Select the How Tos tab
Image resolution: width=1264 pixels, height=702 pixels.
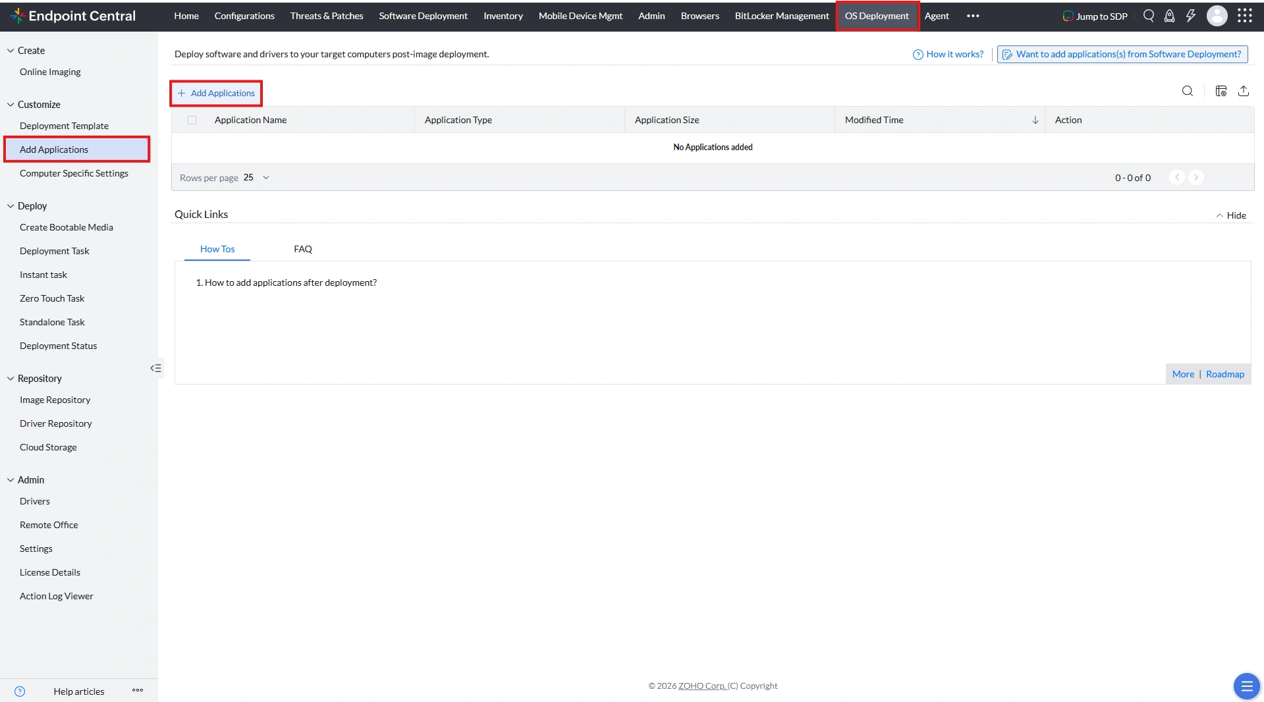point(217,249)
